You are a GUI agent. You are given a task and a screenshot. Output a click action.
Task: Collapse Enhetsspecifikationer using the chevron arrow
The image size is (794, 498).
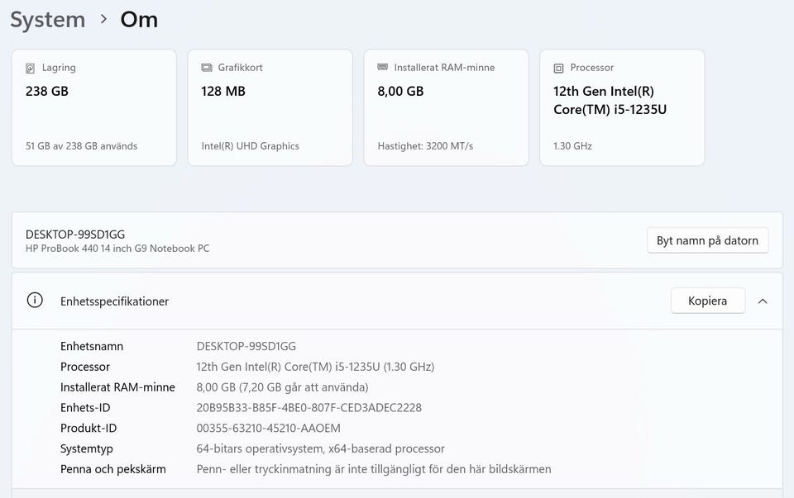pos(763,301)
